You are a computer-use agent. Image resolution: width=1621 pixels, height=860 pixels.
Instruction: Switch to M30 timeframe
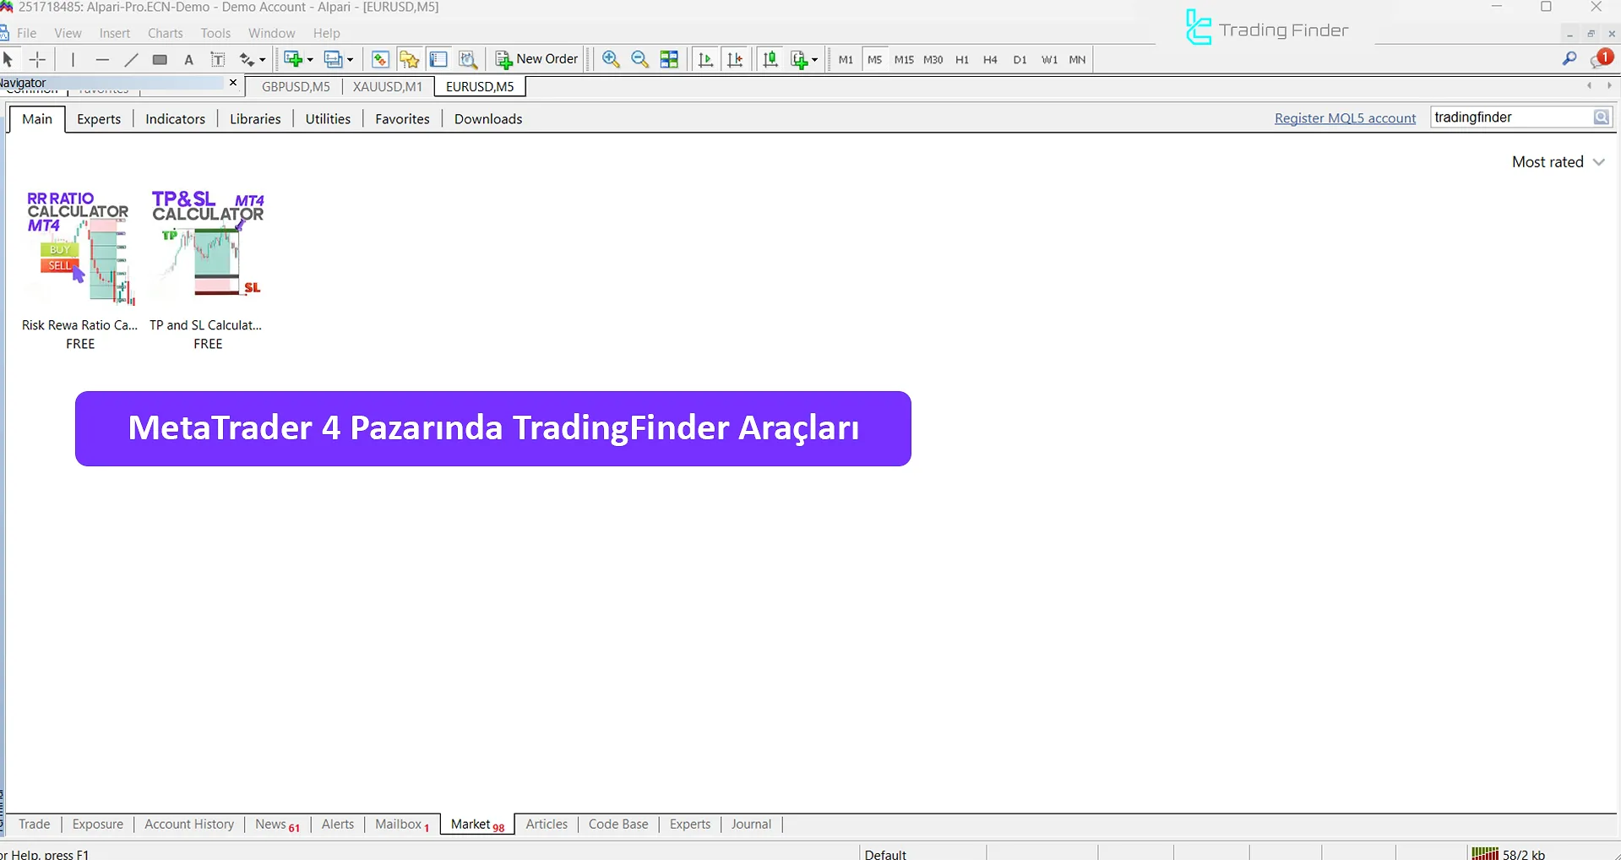(933, 60)
